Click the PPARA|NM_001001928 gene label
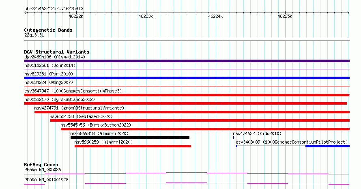The height and width of the screenshot is (189, 361). [46, 180]
